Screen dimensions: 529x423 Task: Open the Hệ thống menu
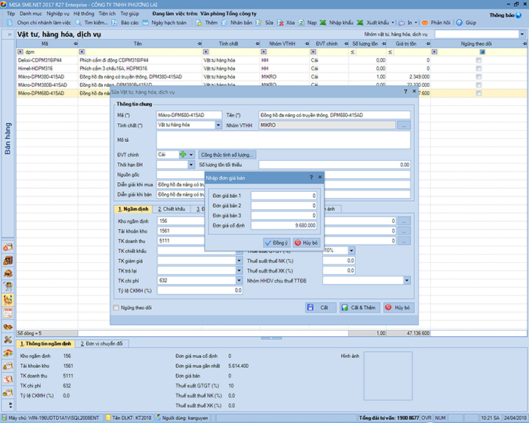(84, 14)
